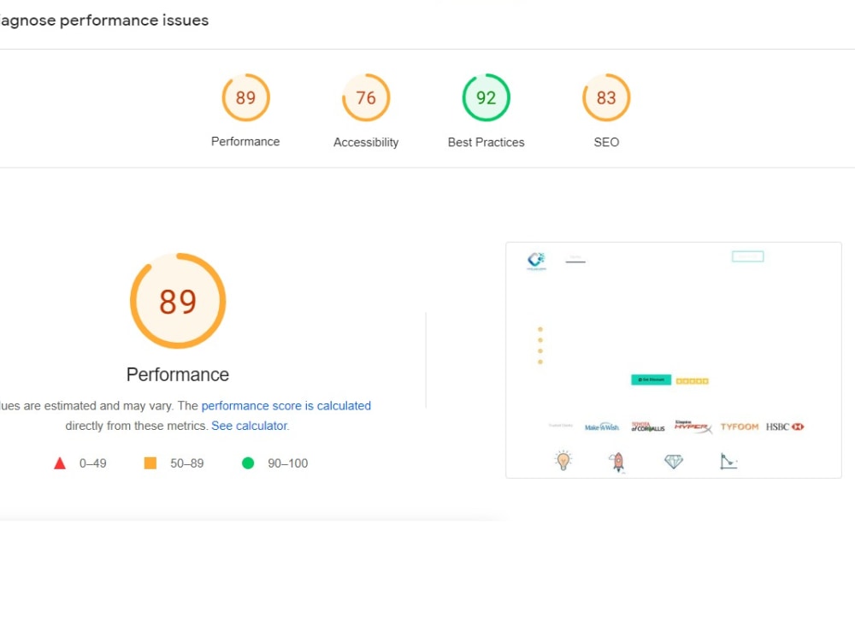855x641 pixels.
Task: Open the page screenshot thumbnail
Action: tap(674, 360)
